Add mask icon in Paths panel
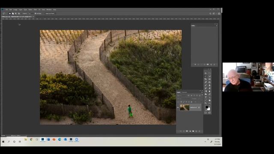Image resolution: width=274 pixels, height=154 pixels. click(208, 65)
